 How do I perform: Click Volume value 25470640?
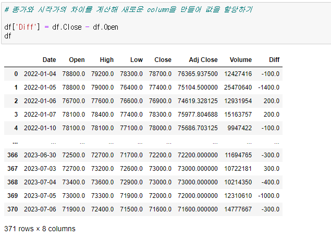point(238,87)
